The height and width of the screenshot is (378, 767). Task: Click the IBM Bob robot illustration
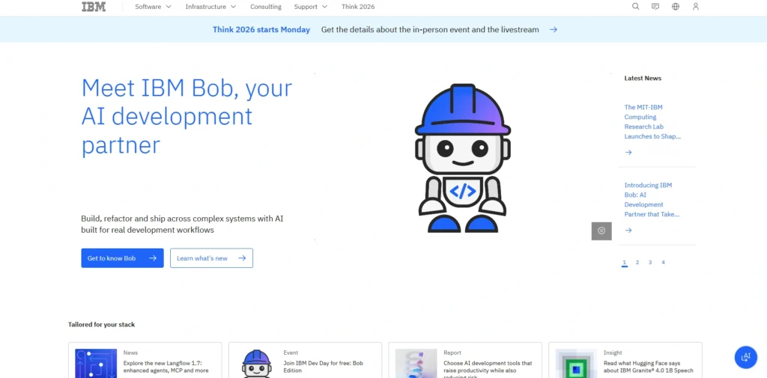coord(463,157)
